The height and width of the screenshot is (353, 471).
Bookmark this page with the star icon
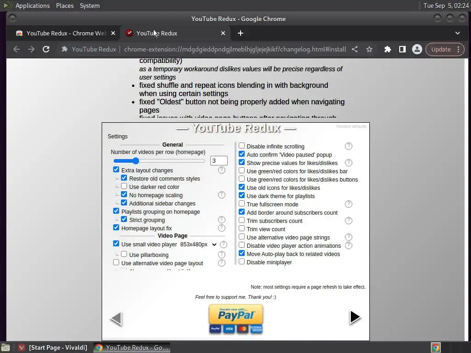tap(369, 49)
